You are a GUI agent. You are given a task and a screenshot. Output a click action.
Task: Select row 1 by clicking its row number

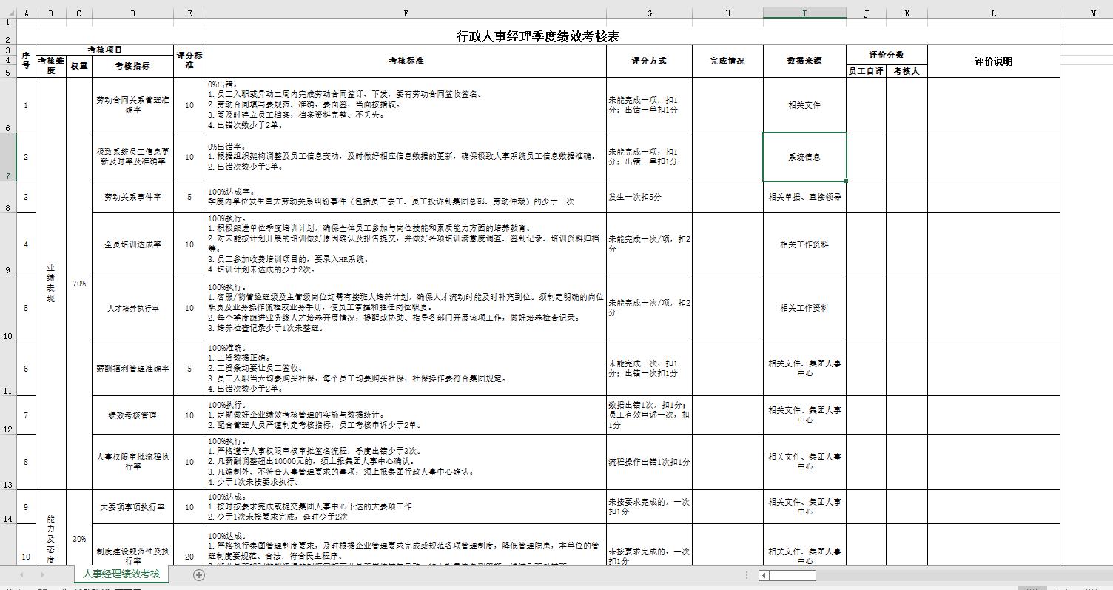(x=7, y=22)
